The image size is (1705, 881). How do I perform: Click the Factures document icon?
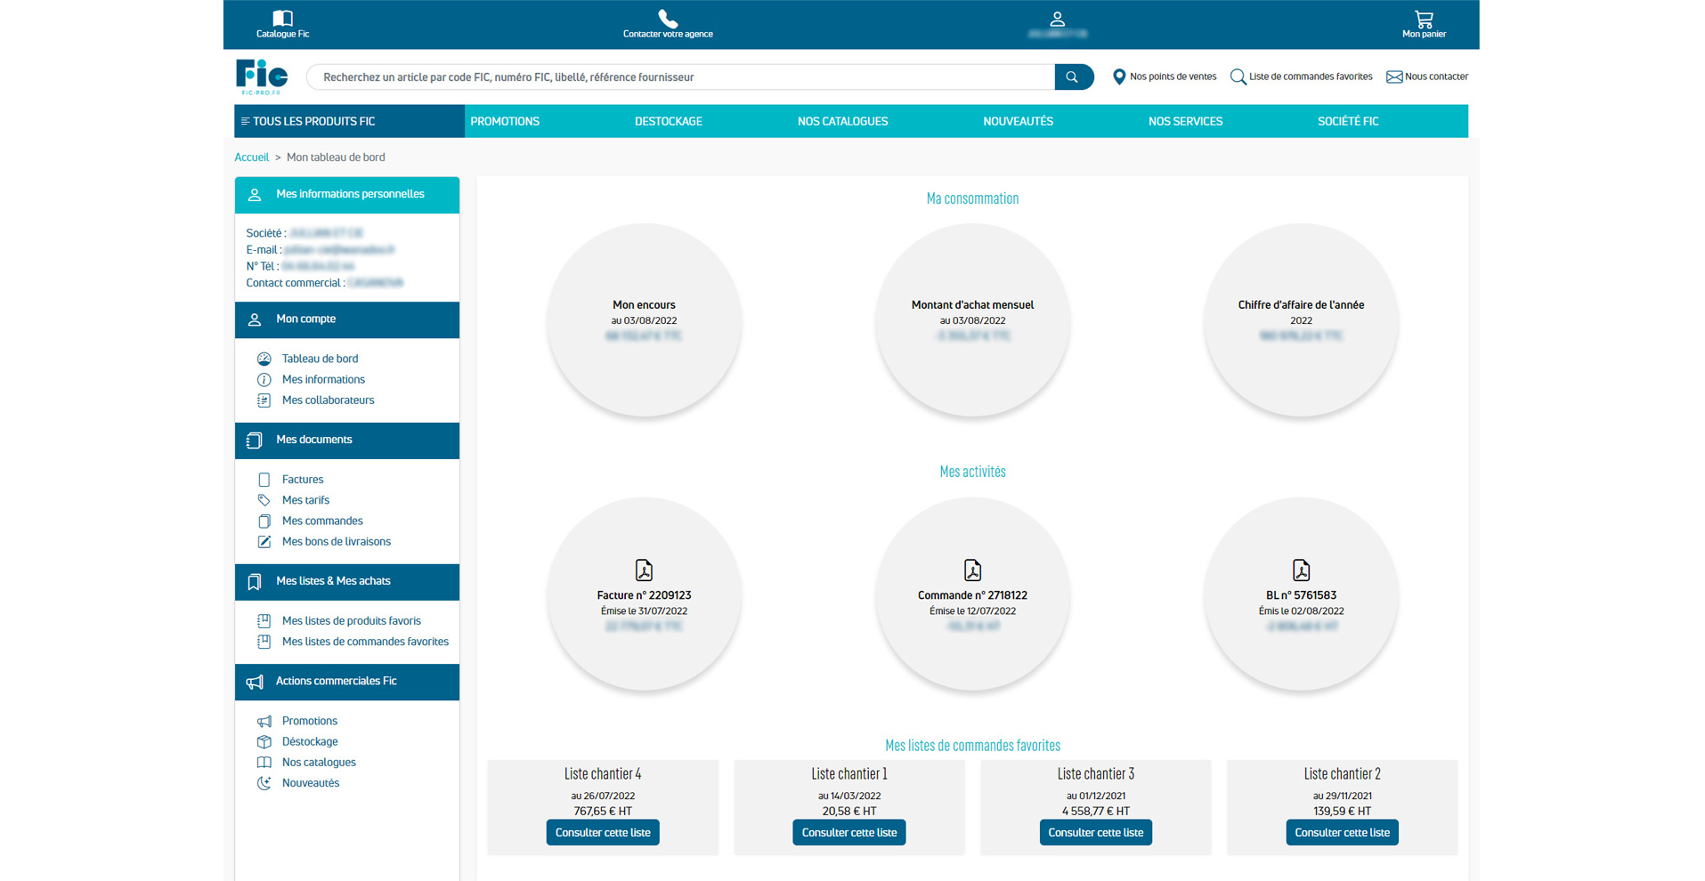[264, 480]
